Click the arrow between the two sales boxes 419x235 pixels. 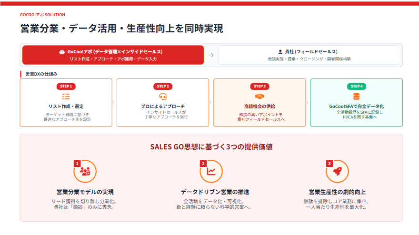[211, 55]
